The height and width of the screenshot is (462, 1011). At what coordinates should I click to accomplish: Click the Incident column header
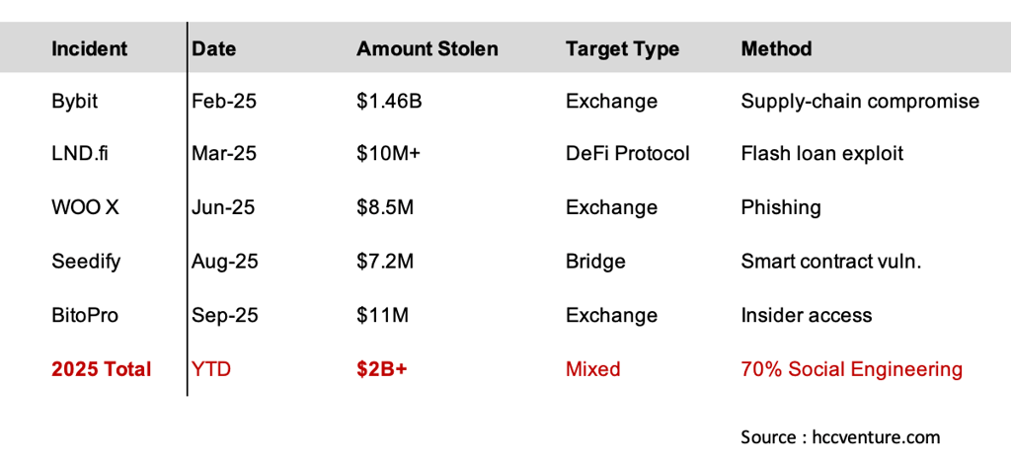pyautogui.click(x=89, y=48)
